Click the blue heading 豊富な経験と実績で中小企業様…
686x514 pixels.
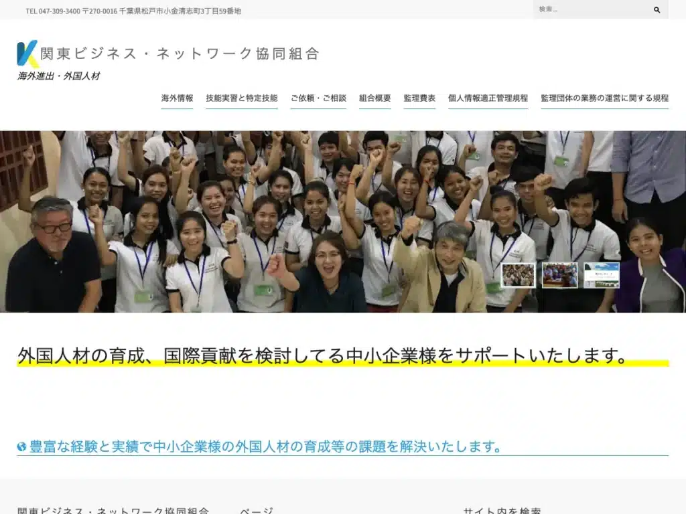click(265, 446)
